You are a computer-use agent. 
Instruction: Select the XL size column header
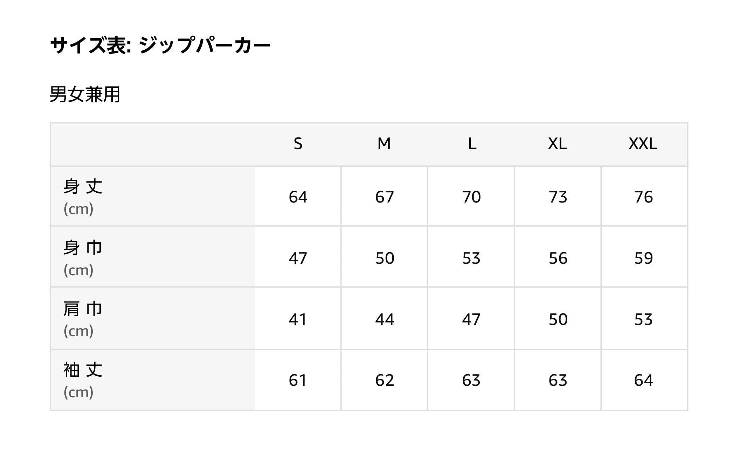point(557,144)
